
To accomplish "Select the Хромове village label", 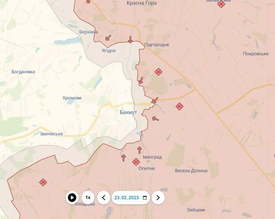I will [72, 98].
